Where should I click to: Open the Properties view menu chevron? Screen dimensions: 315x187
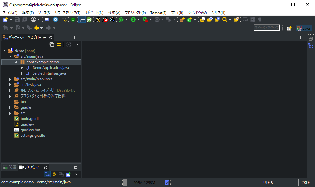pyautogui.click(x=77, y=174)
